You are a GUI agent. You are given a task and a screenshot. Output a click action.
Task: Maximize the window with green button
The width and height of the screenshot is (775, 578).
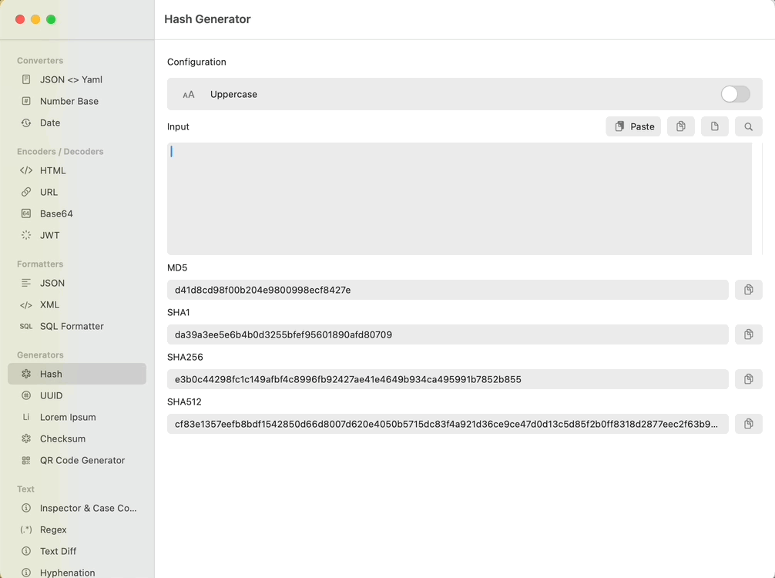pos(51,19)
